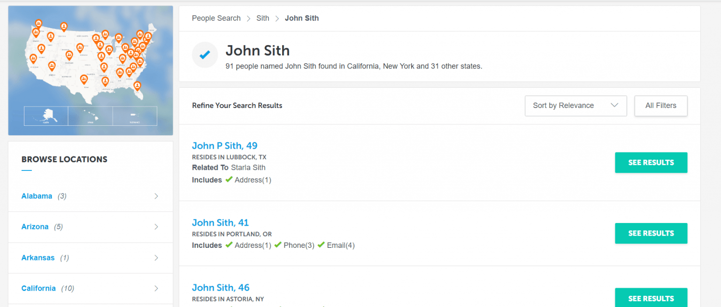
Task: Click the orange map pin over Florida
Action: [137, 86]
